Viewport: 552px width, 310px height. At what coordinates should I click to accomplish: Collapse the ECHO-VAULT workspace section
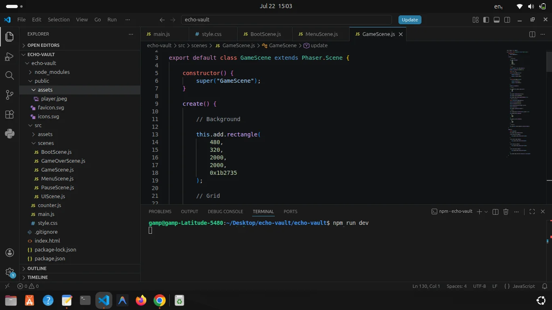[x=80, y=54]
